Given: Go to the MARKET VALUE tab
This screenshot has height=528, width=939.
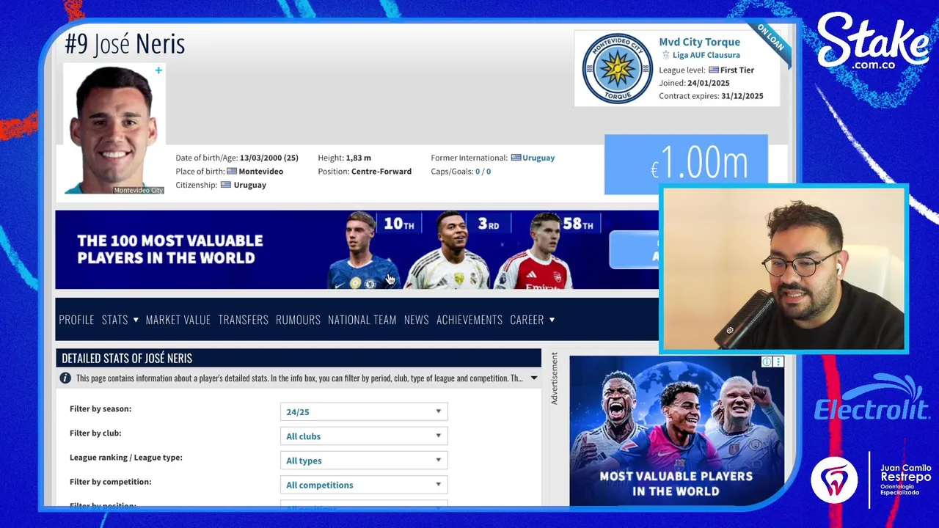Looking at the screenshot, I should coord(178,320).
